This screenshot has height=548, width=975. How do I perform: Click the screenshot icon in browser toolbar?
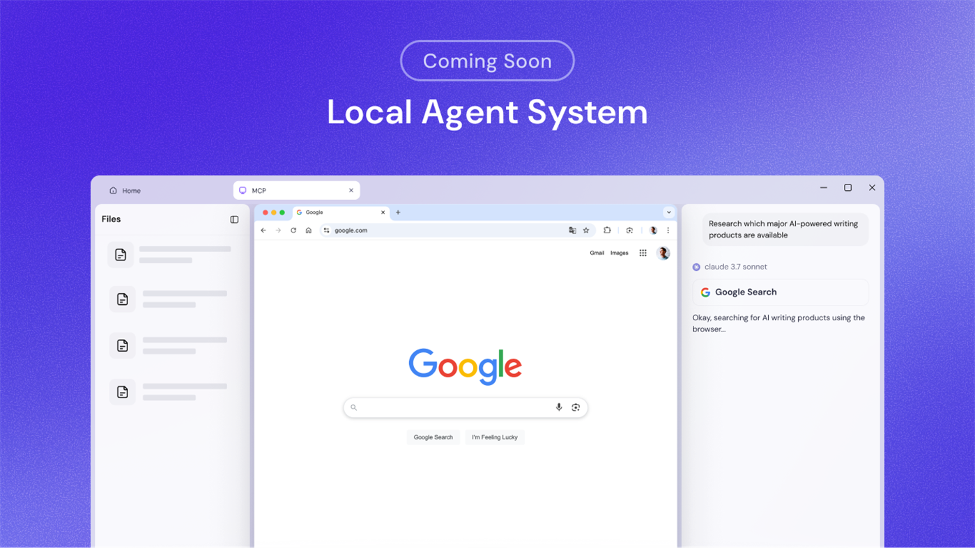(x=629, y=230)
